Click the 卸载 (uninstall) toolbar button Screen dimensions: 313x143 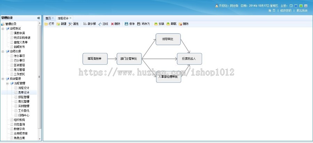(171, 24)
